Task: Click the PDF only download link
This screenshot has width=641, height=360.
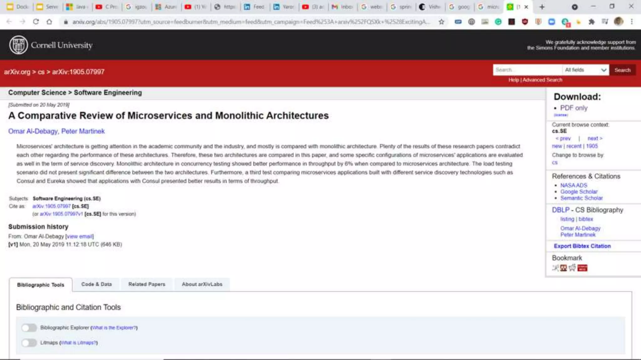Action: click(x=573, y=108)
